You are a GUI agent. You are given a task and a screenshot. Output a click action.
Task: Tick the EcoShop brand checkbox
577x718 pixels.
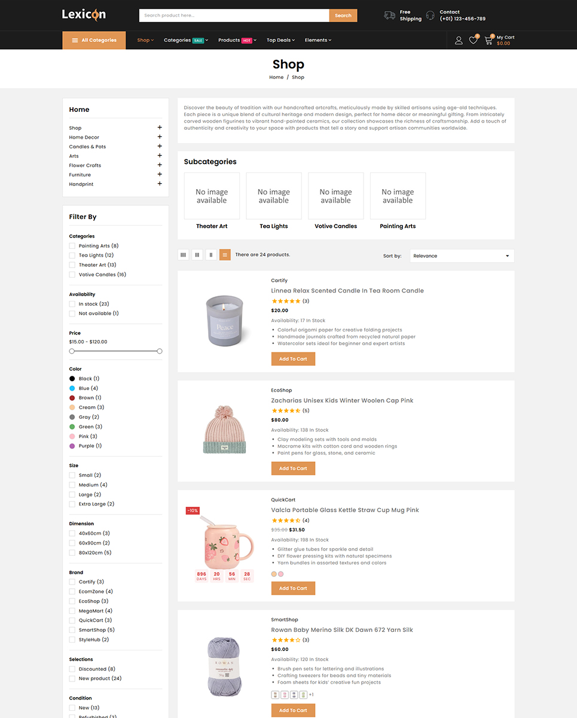pyautogui.click(x=72, y=601)
